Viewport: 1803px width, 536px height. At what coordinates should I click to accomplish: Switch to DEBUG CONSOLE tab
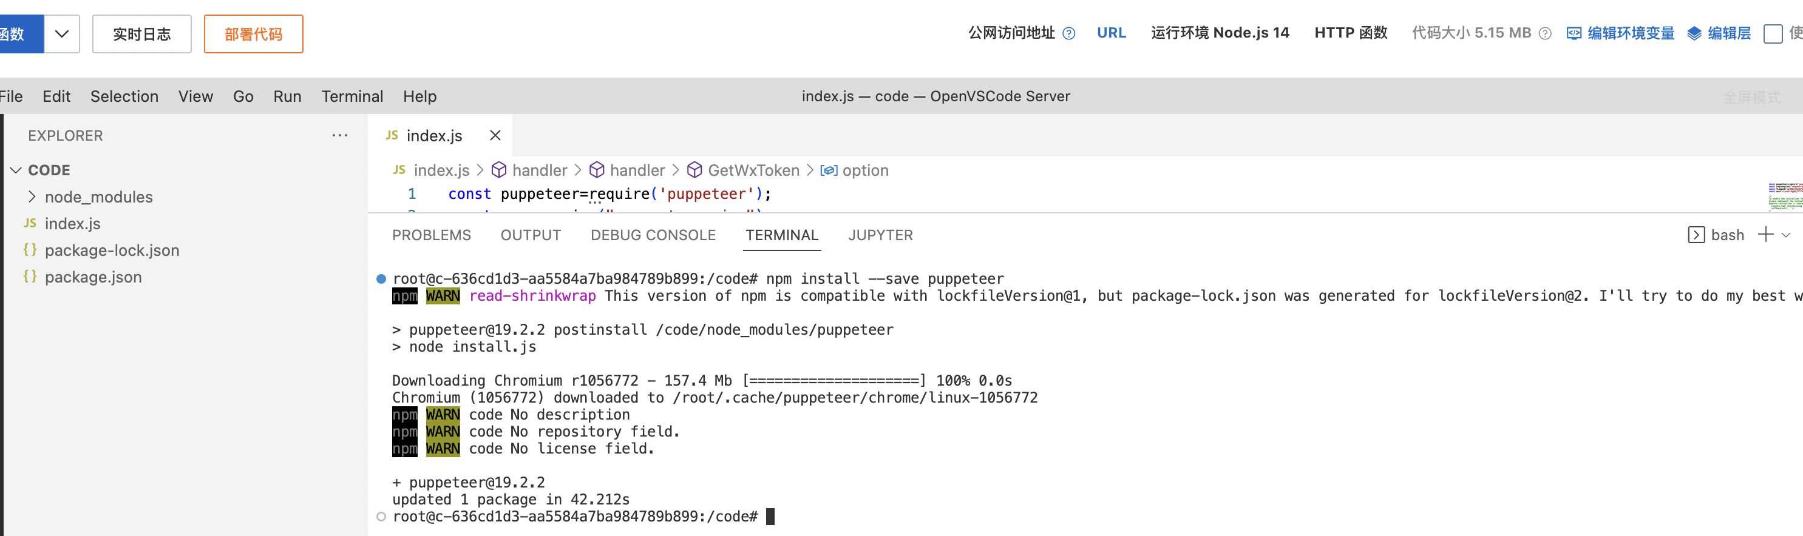[x=653, y=235]
